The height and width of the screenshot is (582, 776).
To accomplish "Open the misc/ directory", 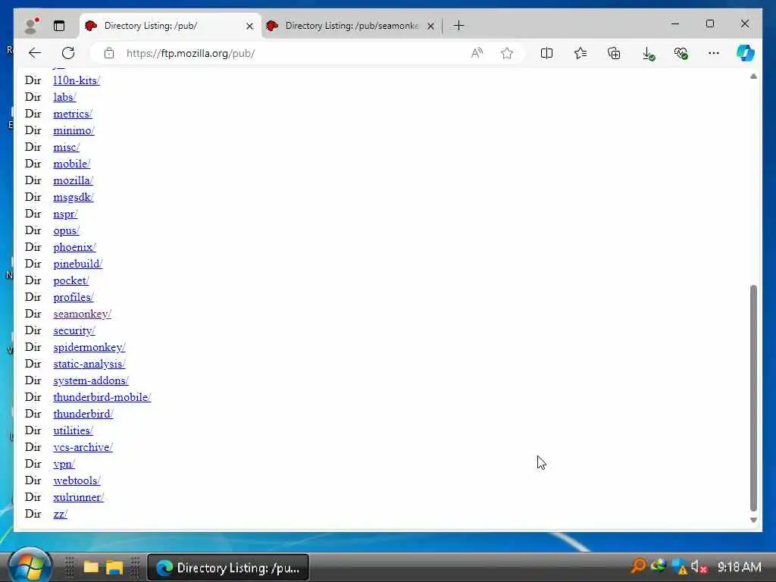I will click(x=67, y=147).
